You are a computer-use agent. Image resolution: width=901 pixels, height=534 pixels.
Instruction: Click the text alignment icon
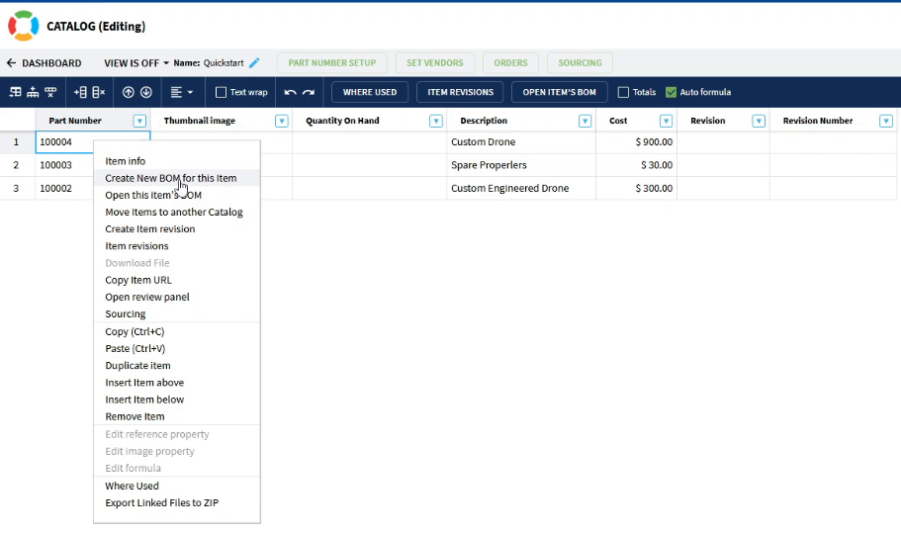click(176, 92)
